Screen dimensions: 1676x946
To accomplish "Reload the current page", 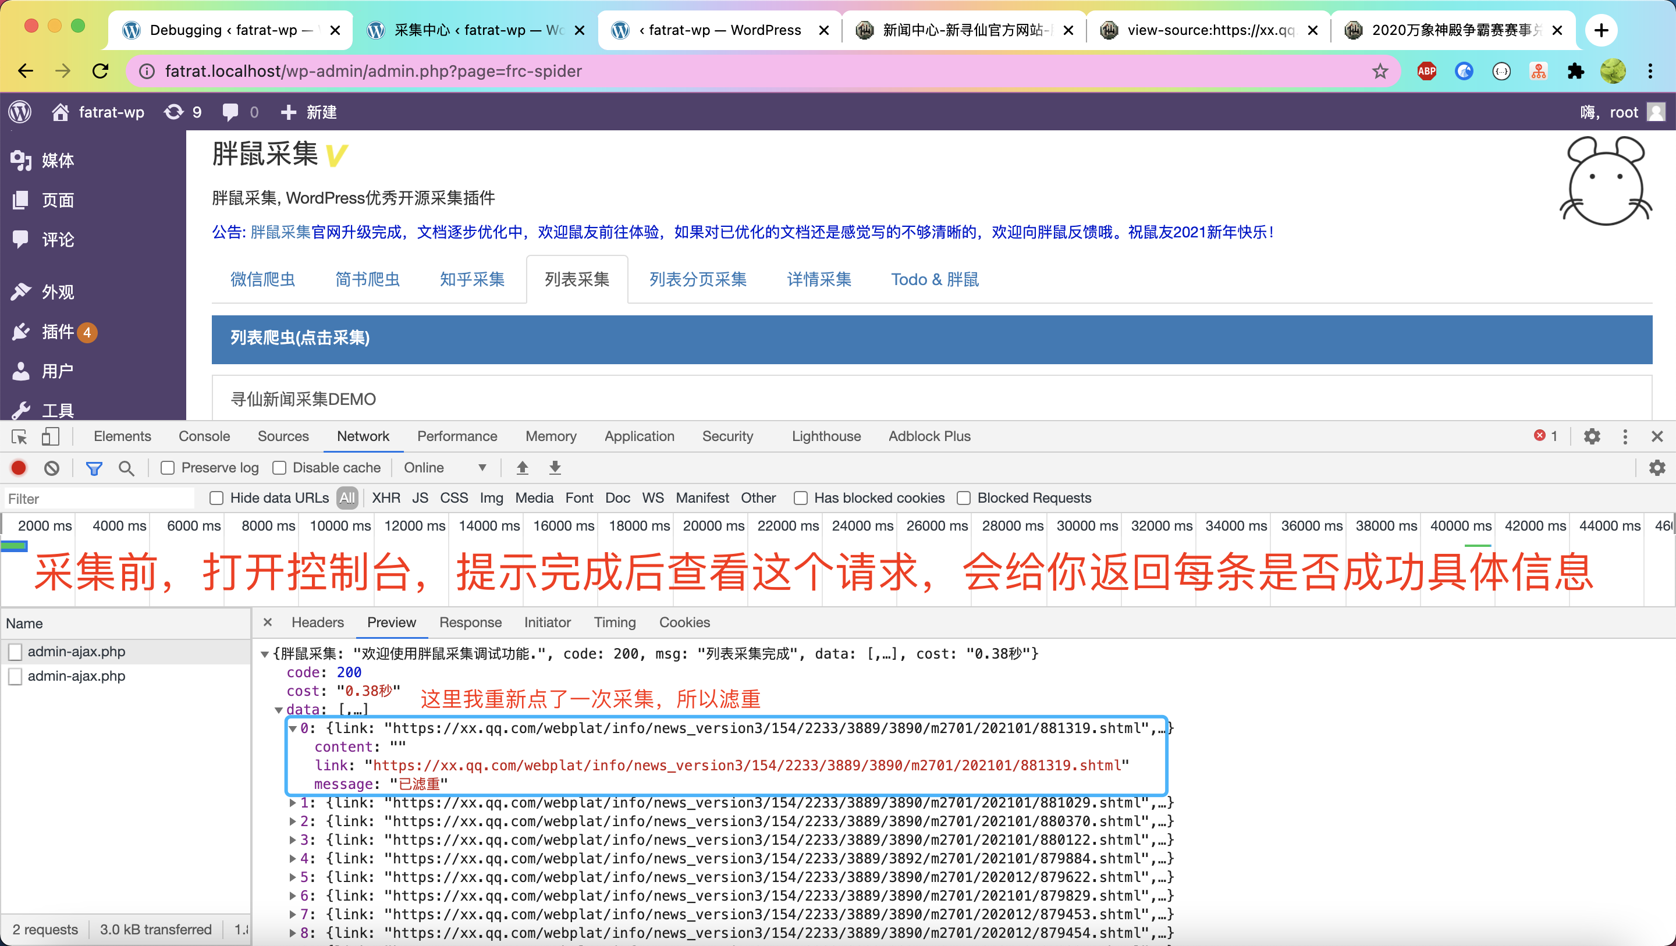I will point(100,71).
